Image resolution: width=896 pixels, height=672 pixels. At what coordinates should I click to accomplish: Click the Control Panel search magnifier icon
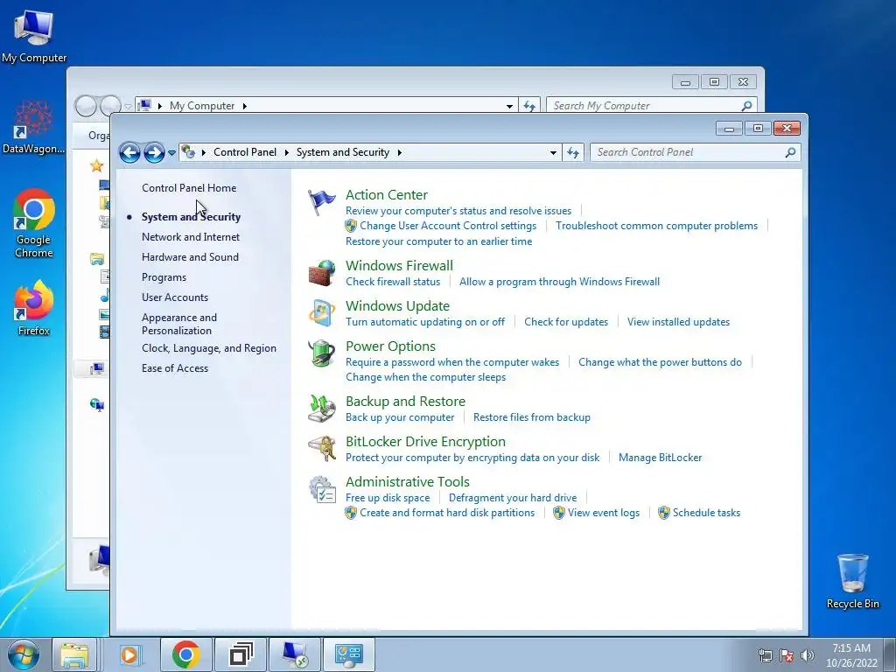click(x=790, y=152)
